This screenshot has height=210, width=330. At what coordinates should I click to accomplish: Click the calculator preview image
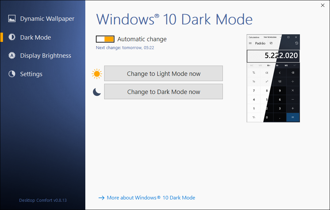click(273, 78)
